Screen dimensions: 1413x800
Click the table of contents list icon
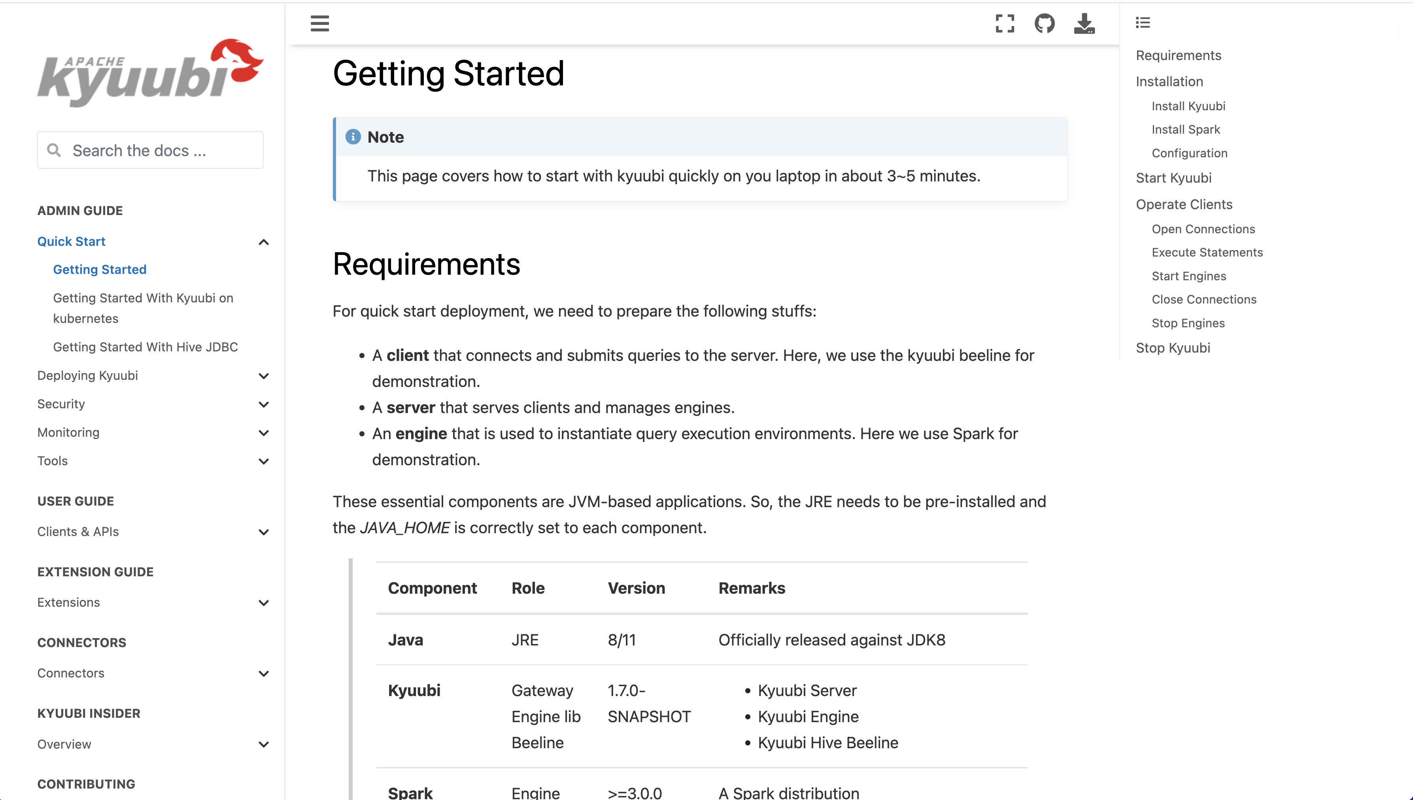(x=1143, y=23)
